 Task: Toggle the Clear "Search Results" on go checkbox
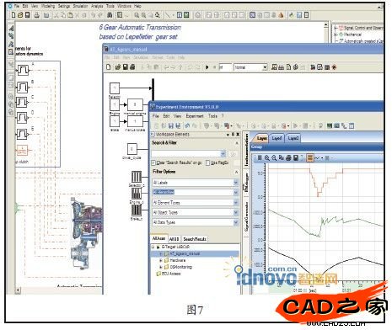(x=153, y=162)
